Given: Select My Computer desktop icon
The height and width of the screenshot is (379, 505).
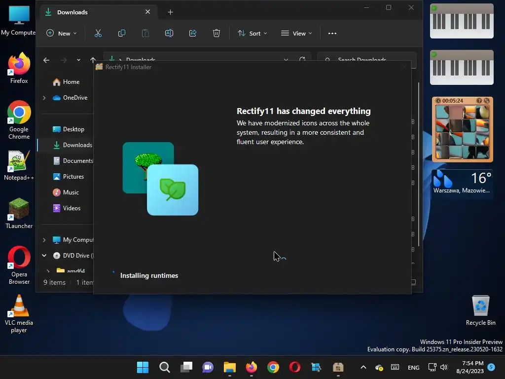Looking at the screenshot, I should coord(18,20).
